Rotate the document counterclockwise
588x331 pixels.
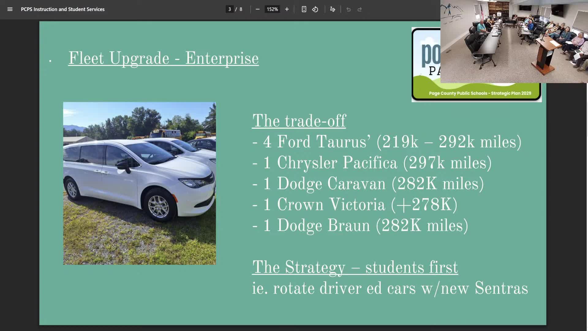315,9
